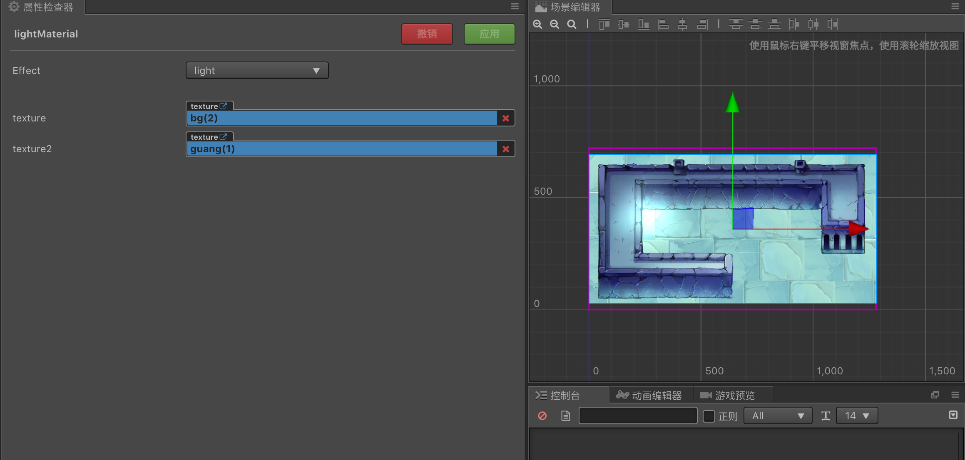Viewport: 965px width, 460px height.
Task: Enable the 正则 regex checkbox
Action: click(x=709, y=416)
